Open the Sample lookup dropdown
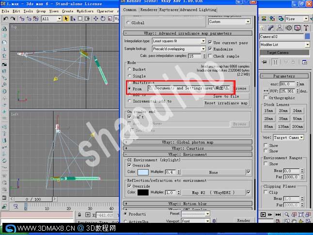313x235 pixels. tap(179, 49)
